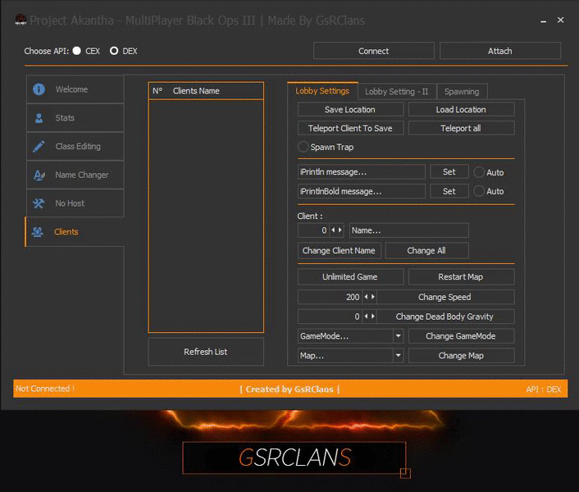Click the N° column header
Image resolution: width=579 pixels, height=492 pixels.
[157, 91]
